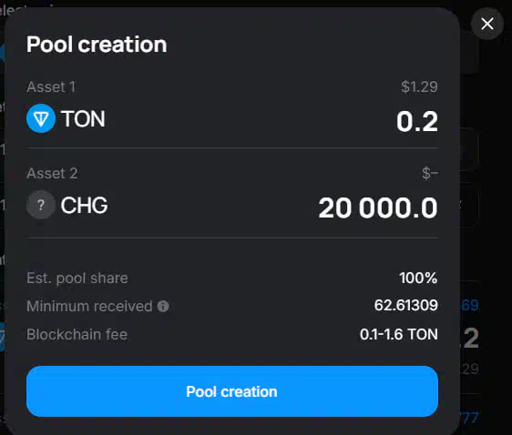Click the CHG question mark token icon

pos(41,205)
